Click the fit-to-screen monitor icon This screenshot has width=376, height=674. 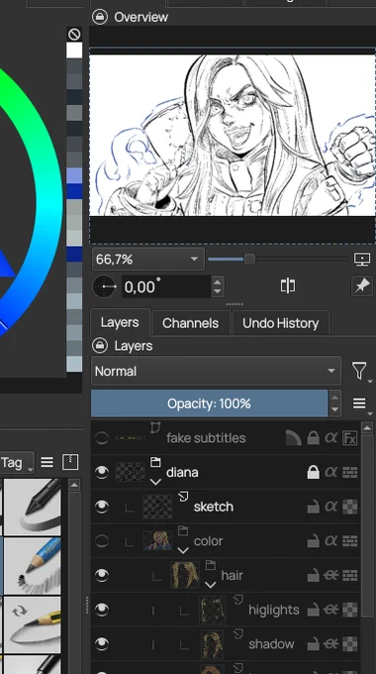pos(362,260)
